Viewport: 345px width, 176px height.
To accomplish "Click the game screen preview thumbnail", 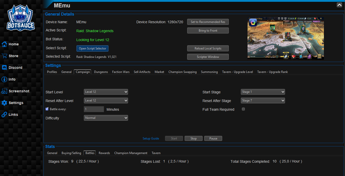I will (285, 38).
